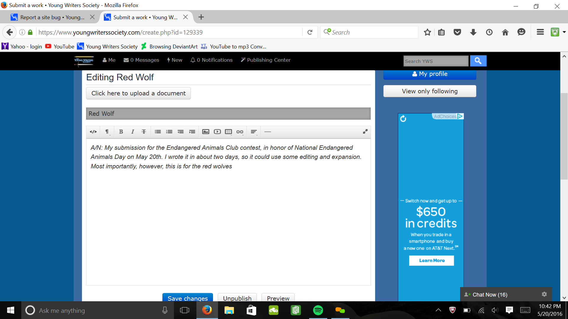The width and height of the screenshot is (568, 319).
Task: Bookmark this page with the star
Action: (427, 32)
